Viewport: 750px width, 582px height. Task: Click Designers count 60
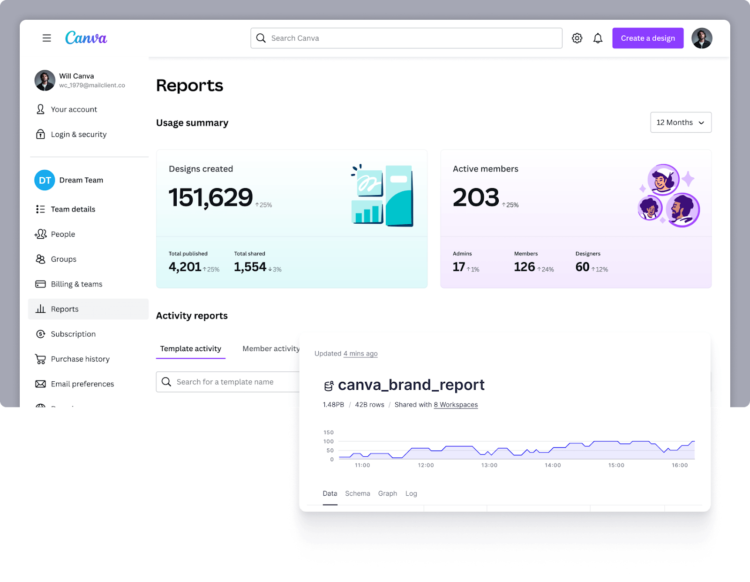tap(583, 267)
